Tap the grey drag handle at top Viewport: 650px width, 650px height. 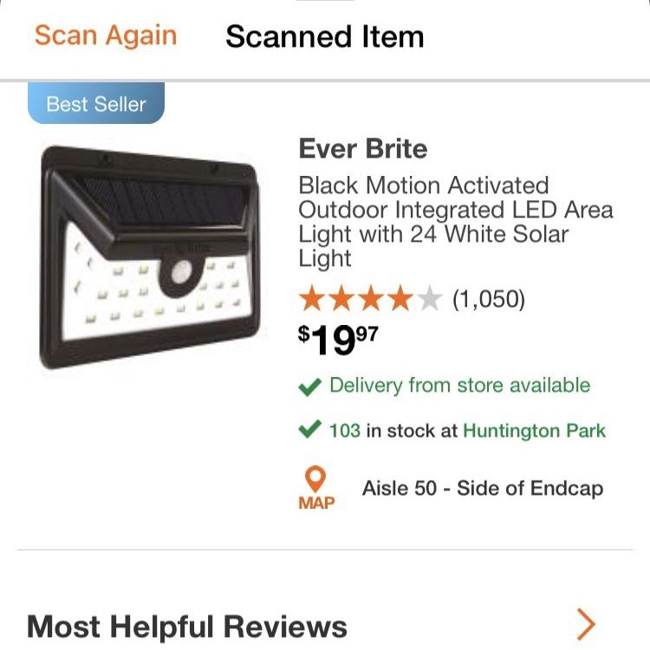(325, 2)
